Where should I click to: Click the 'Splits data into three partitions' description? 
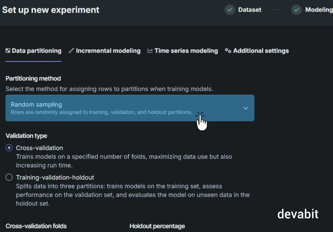133,195
